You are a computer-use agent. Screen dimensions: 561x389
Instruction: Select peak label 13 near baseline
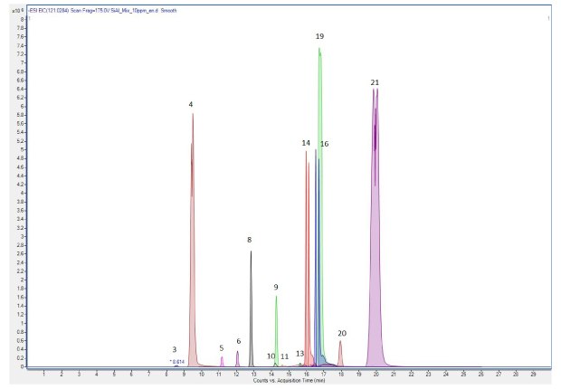(300, 354)
